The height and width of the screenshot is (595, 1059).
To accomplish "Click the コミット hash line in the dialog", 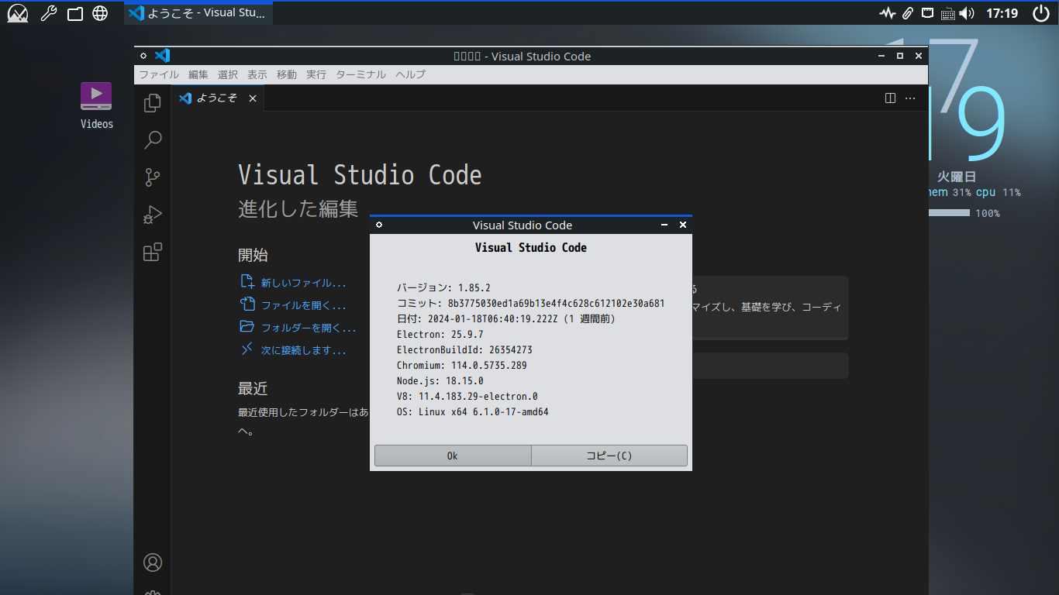I will coord(531,303).
